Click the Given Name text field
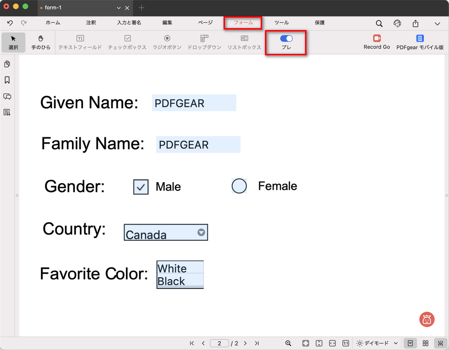This screenshot has height=350, width=449. click(194, 103)
